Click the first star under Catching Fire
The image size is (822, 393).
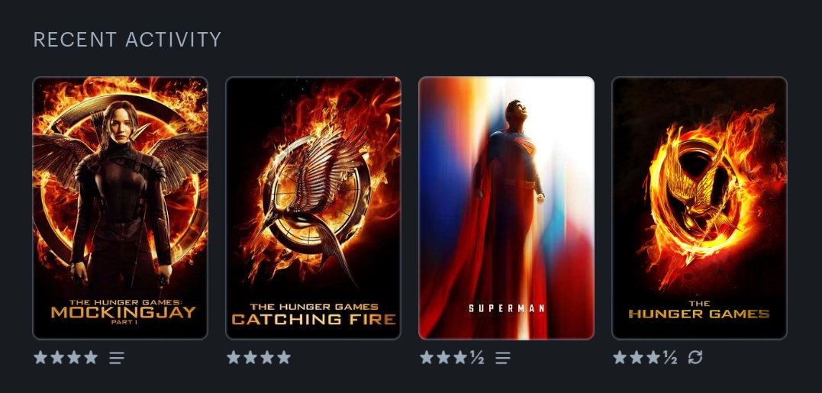click(x=234, y=357)
